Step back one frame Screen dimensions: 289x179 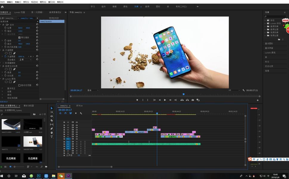(160, 100)
